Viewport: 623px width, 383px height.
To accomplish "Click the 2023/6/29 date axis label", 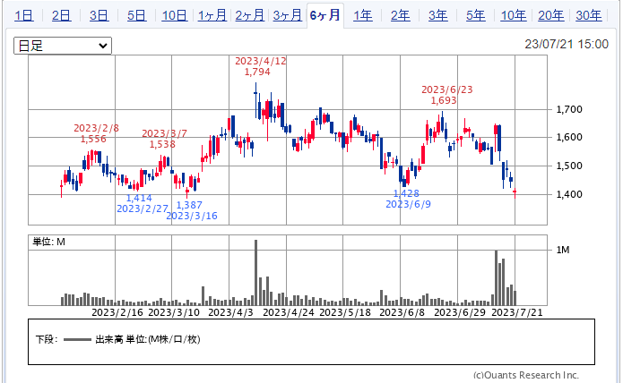I will (x=460, y=312).
